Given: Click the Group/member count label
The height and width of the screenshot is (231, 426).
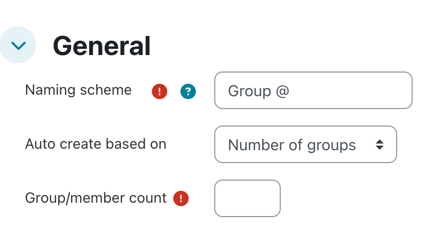Looking at the screenshot, I should 96,198.
